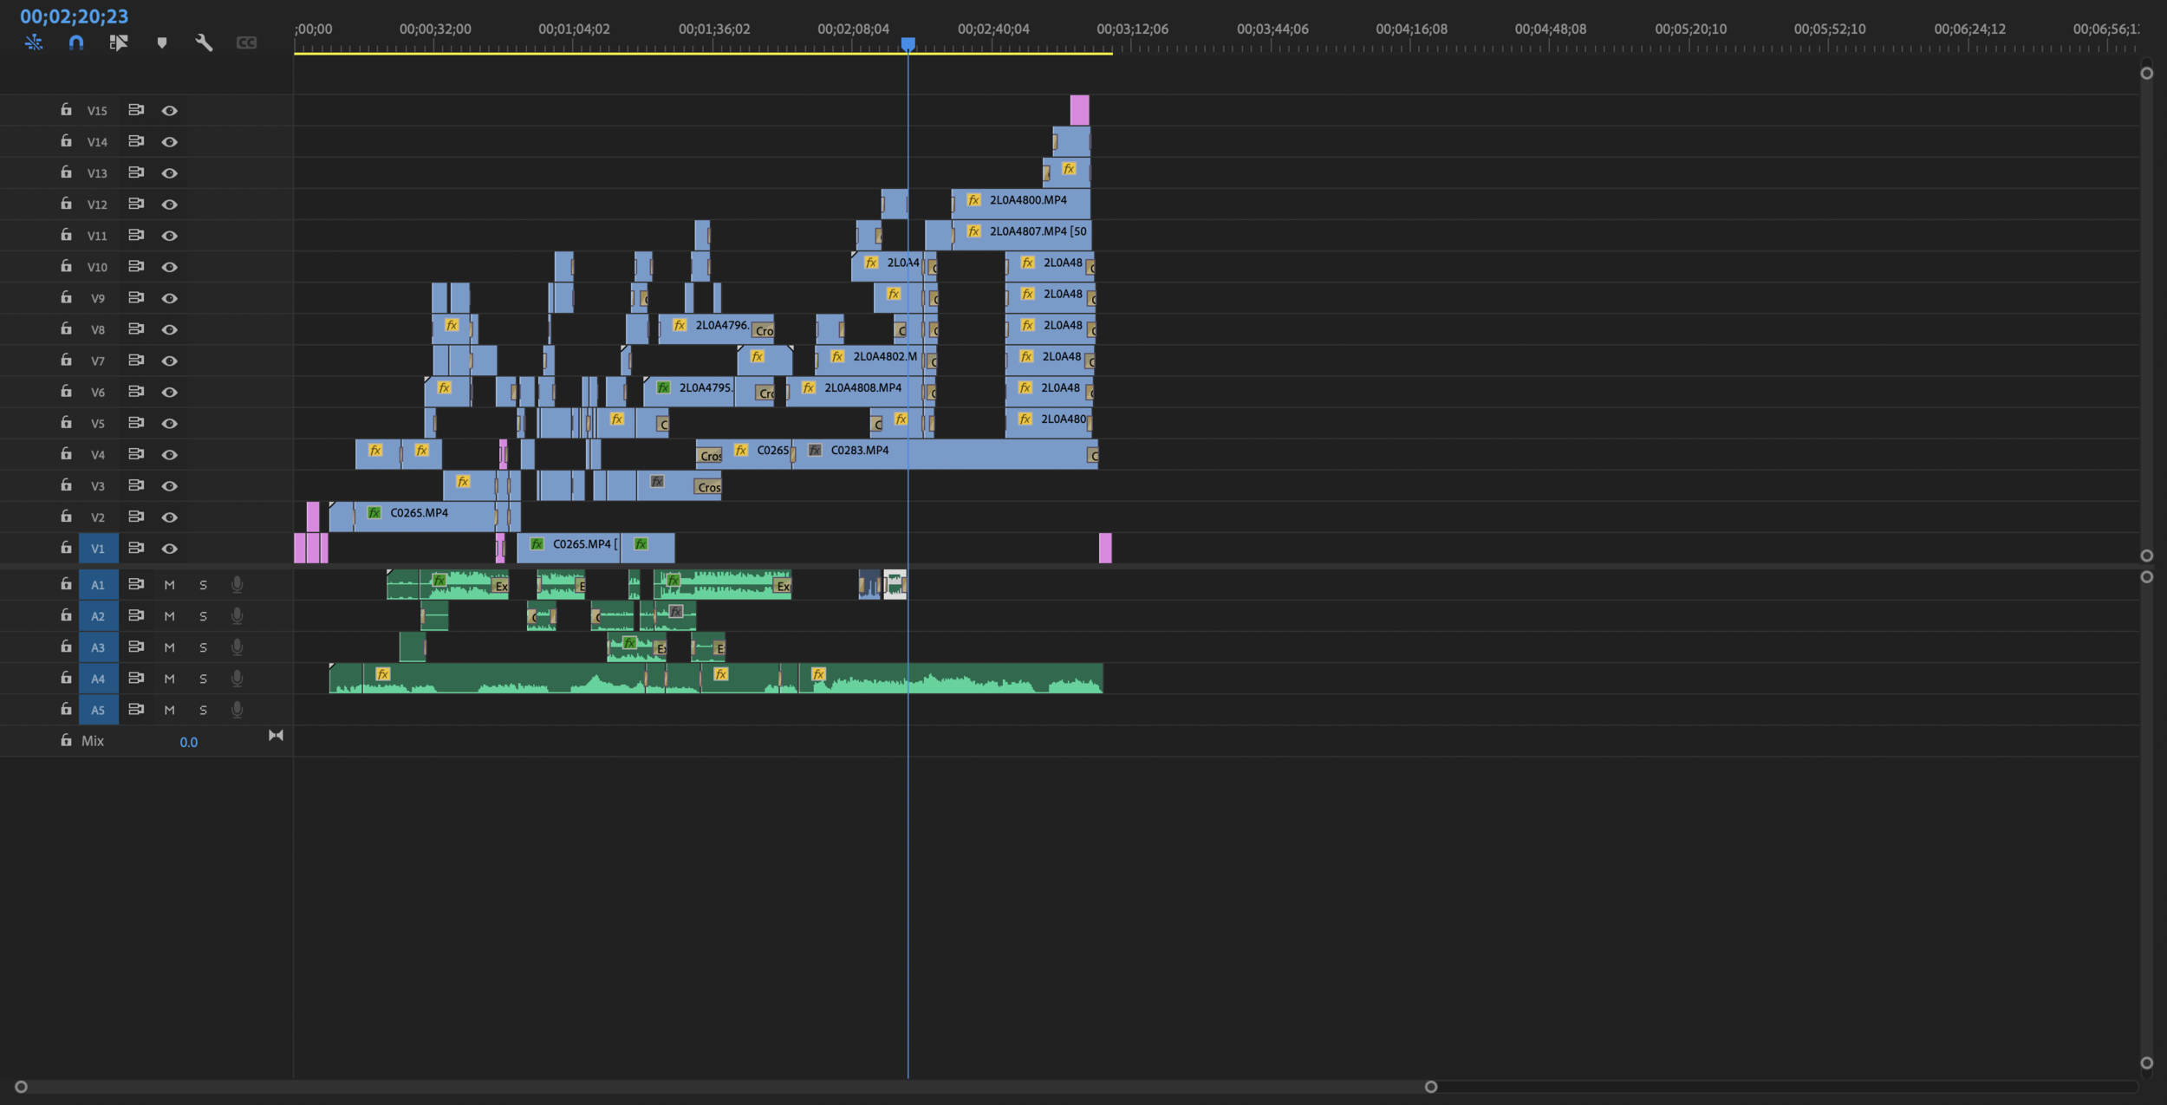
Task: Toggle the Snap magnet icon
Action: 76,42
